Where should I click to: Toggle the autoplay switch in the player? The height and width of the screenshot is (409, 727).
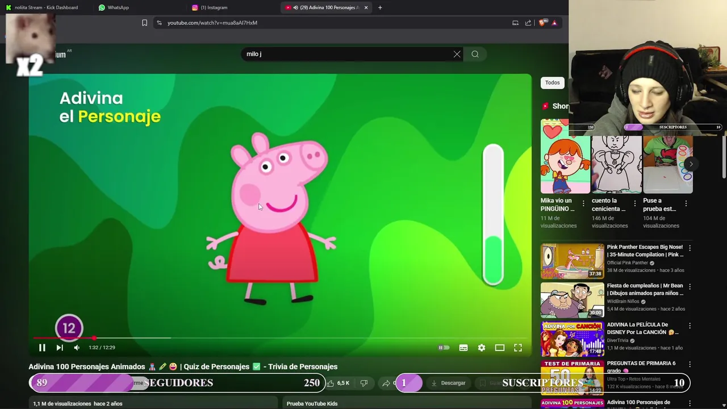click(x=444, y=348)
